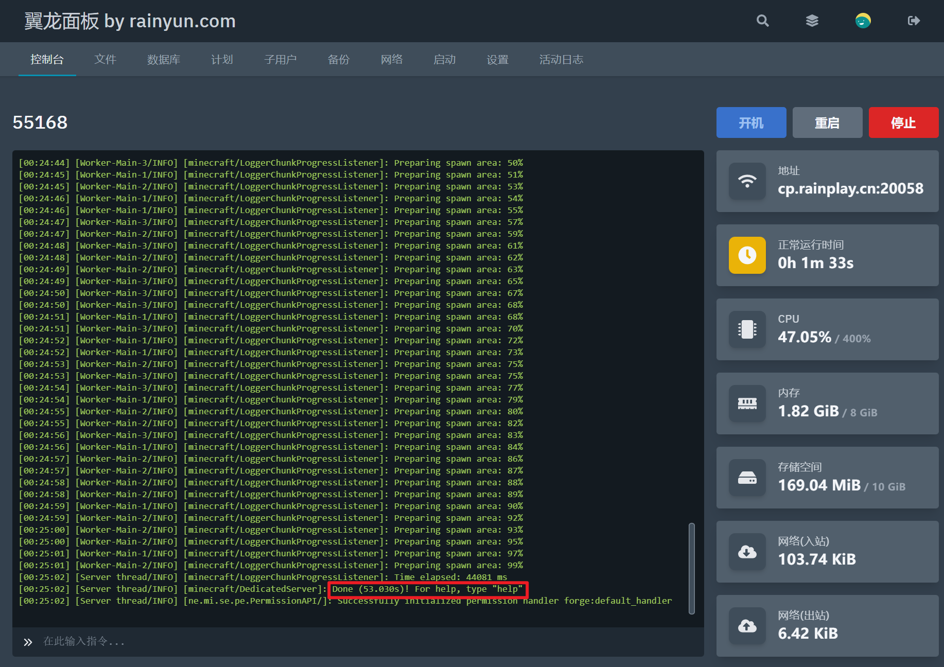944x667 pixels.
Task: Open the layers stack icon in header
Action: click(x=812, y=21)
